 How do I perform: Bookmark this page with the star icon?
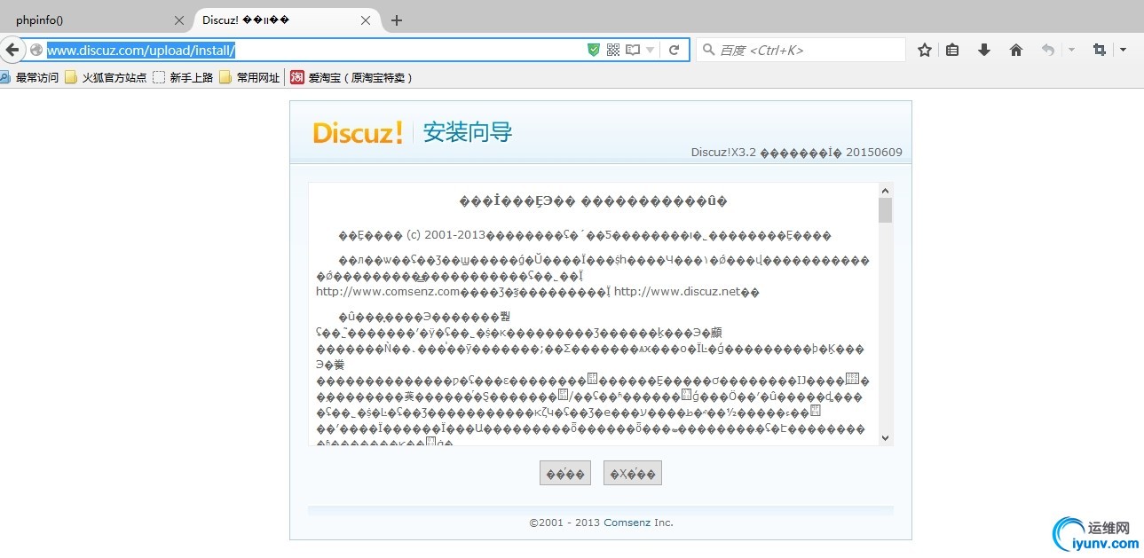(x=924, y=50)
